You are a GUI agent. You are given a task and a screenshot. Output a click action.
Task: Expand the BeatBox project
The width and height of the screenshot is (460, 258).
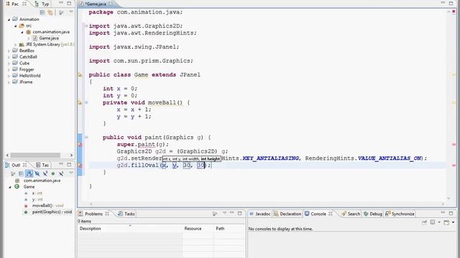[9, 51]
